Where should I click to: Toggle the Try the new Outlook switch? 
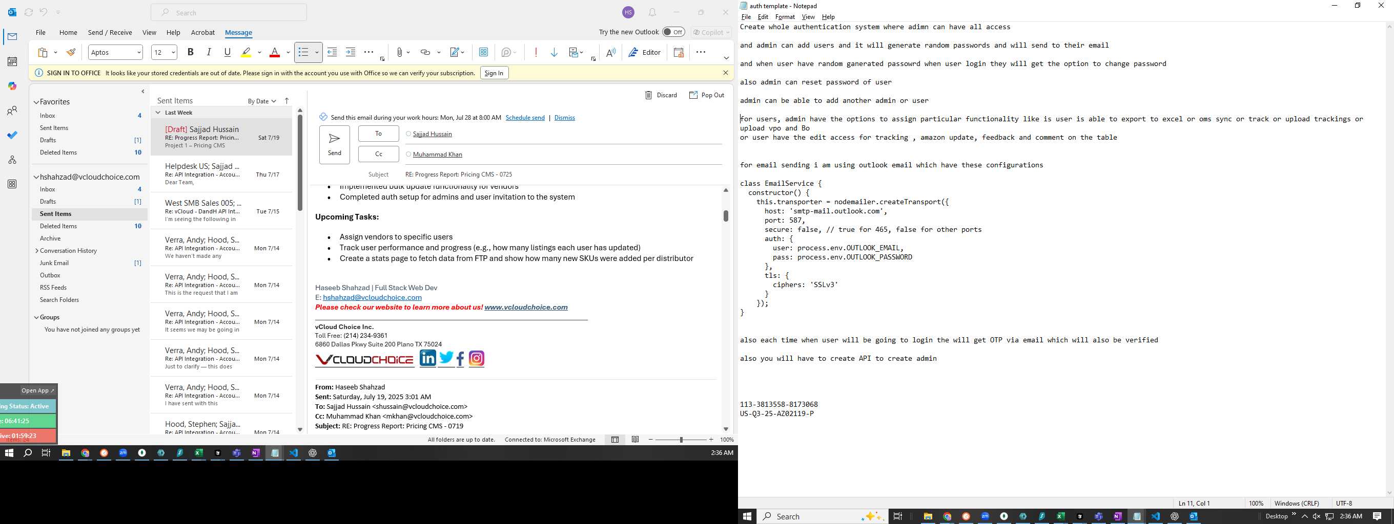click(674, 32)
